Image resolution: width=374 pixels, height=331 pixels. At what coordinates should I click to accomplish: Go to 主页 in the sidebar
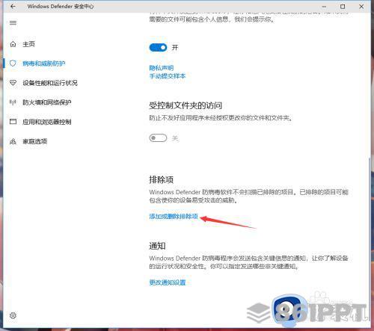click(28, 44)
